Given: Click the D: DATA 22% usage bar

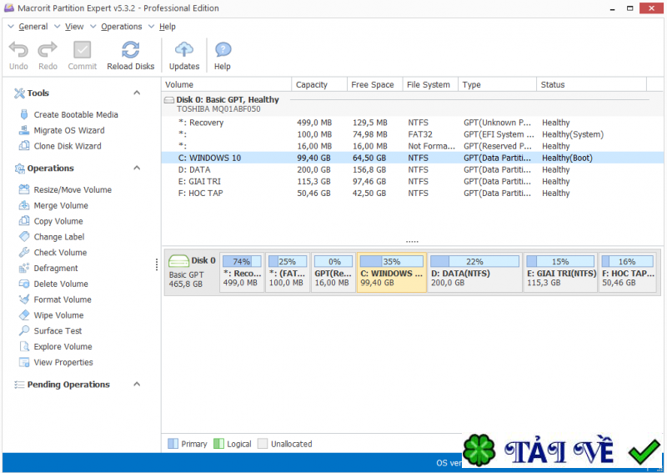Looking at the screenshot, I should click(474, 261).
